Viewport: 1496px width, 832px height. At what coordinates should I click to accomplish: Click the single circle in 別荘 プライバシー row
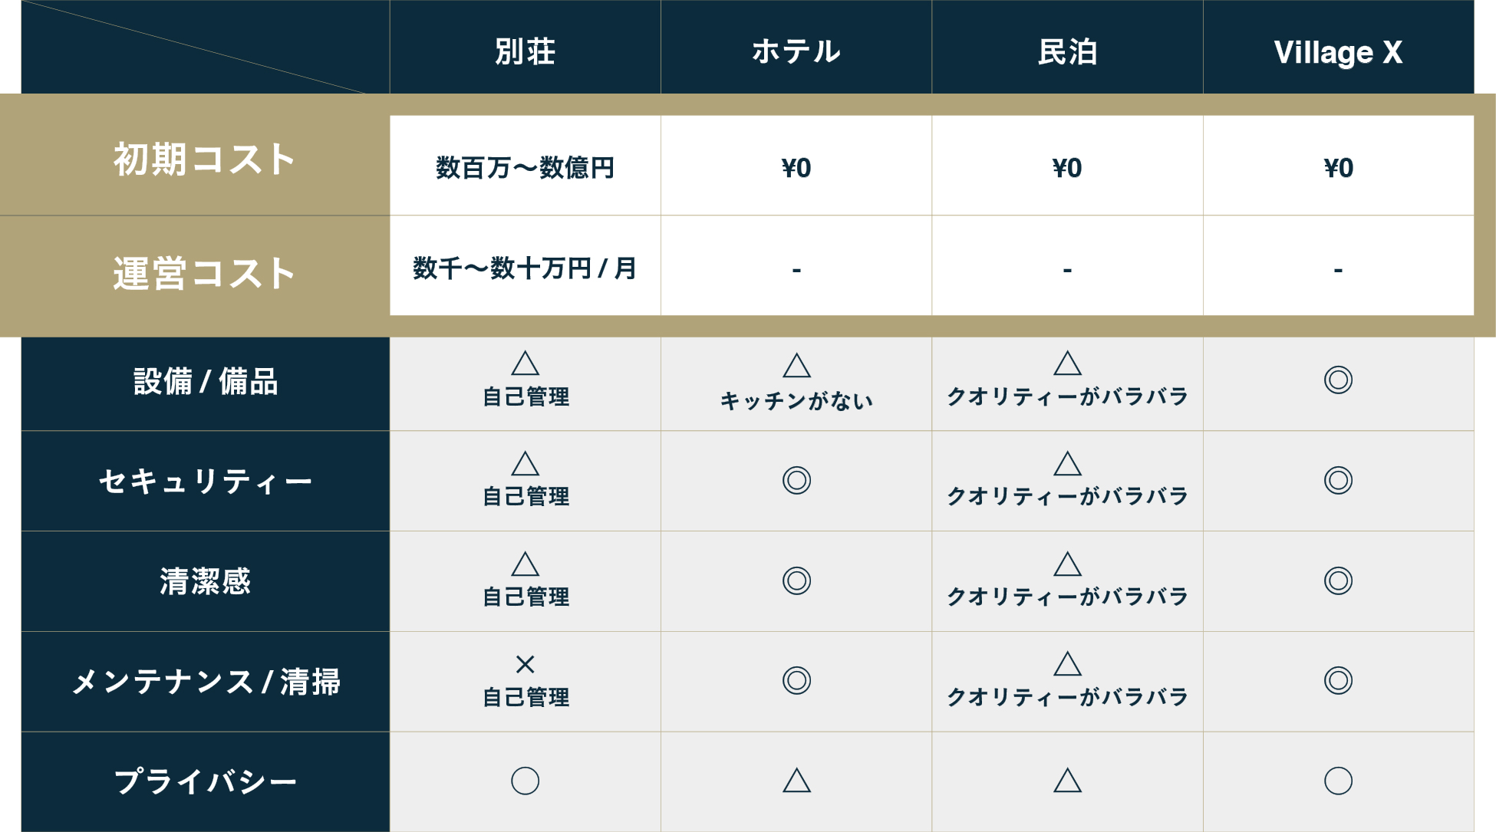coord(525,781)
